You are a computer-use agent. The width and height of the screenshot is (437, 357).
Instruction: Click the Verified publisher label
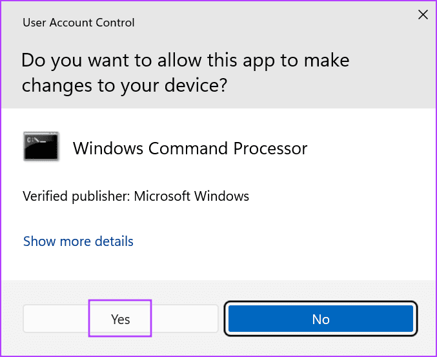click(76, 196)
